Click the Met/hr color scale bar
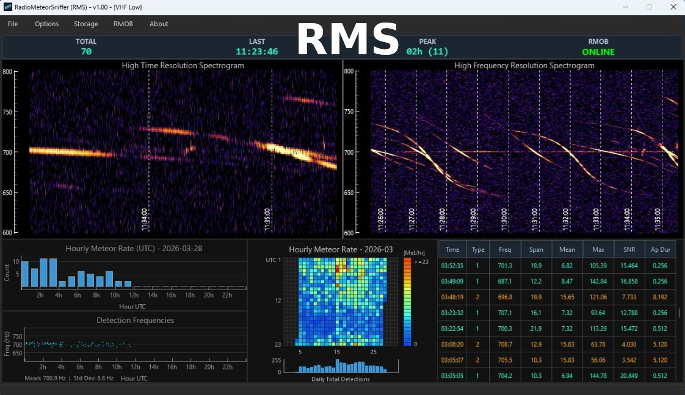This screenshot has height=395, width=685. (407, 302)
